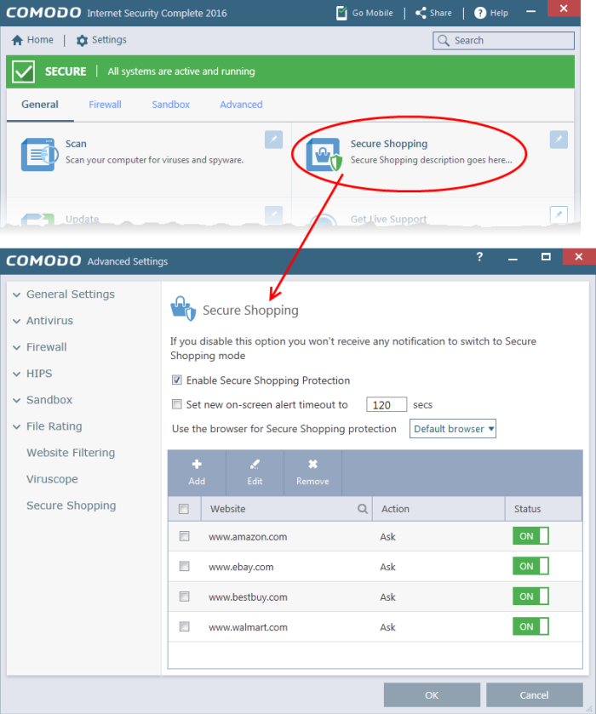Image resolution: width=596 pixels, height=714 pixels.
Task: Check the select-all checkbox in table header
Action: (x=184, y=509)
